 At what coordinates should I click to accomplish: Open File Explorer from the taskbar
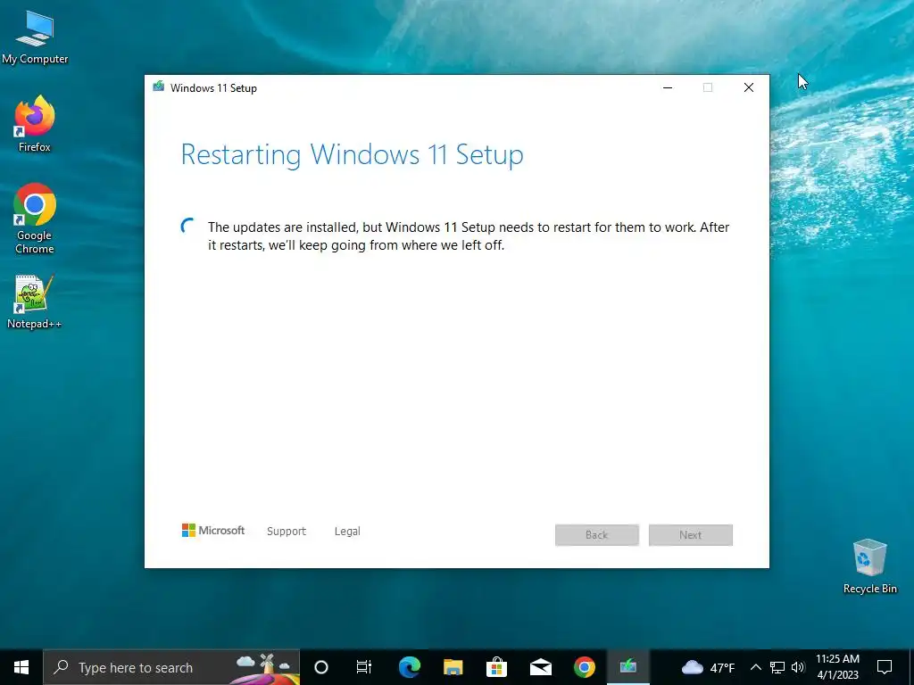click(x=453, y=667)
